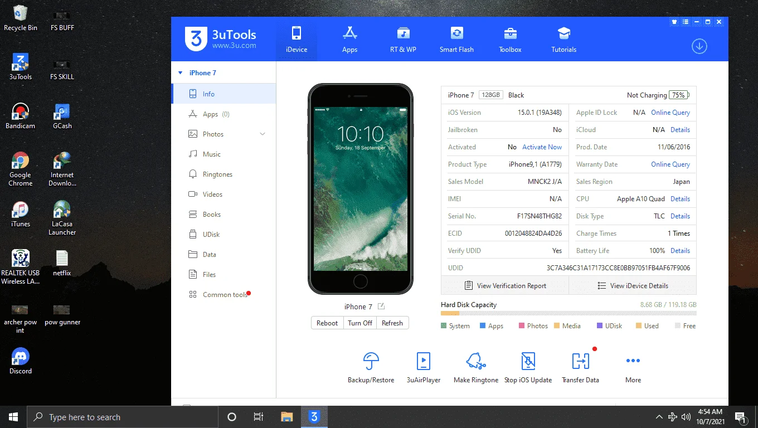Click the 3uTools title bar menu icon
Viewport: 758px width, 428px height.
coord(686,22)
